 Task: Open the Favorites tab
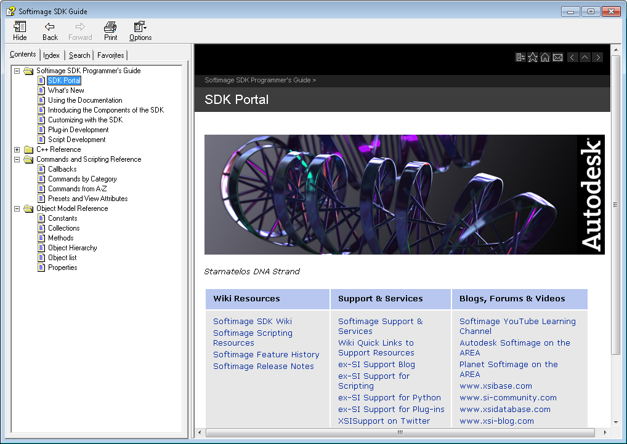coord(110,55)
